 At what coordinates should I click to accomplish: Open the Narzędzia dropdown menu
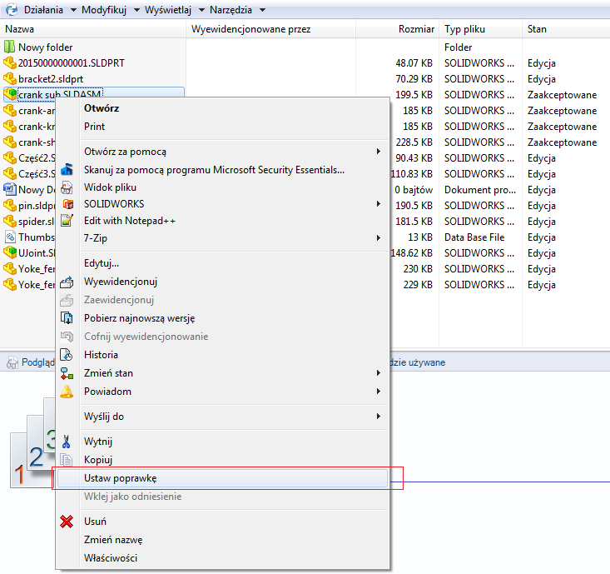coord(237,10)
